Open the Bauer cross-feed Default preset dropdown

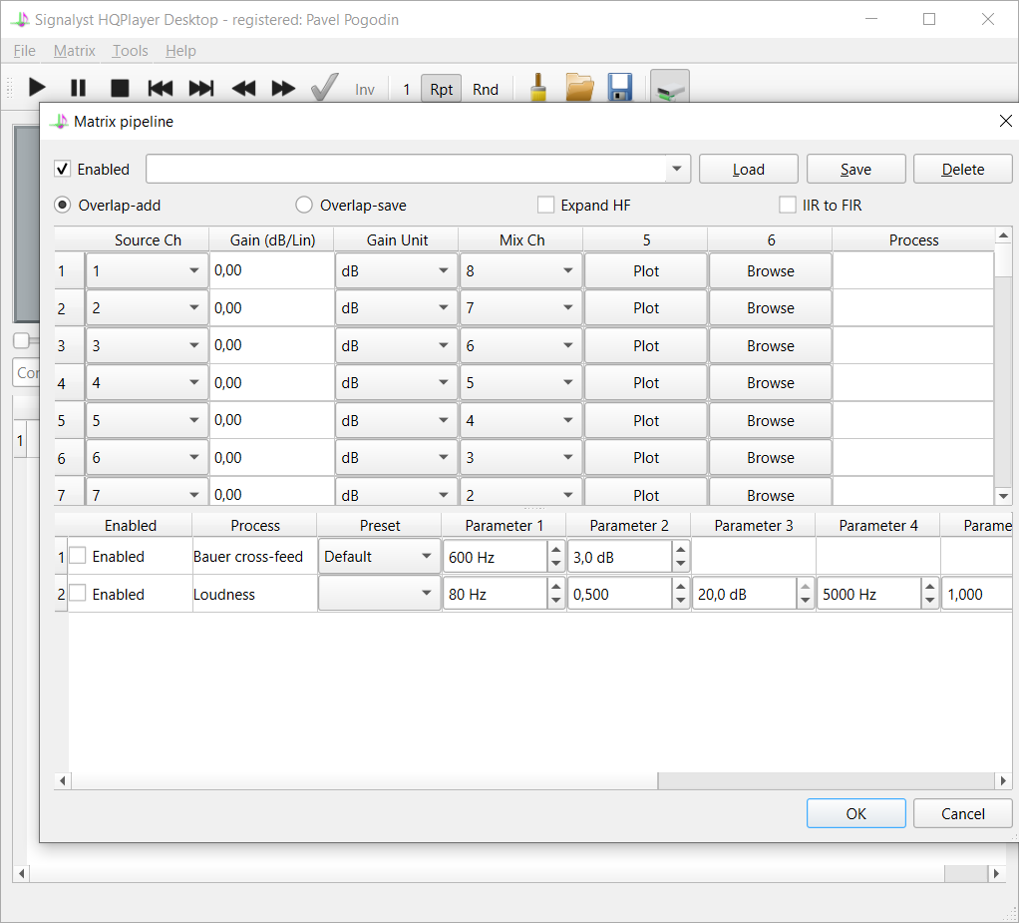pos(379,556)
